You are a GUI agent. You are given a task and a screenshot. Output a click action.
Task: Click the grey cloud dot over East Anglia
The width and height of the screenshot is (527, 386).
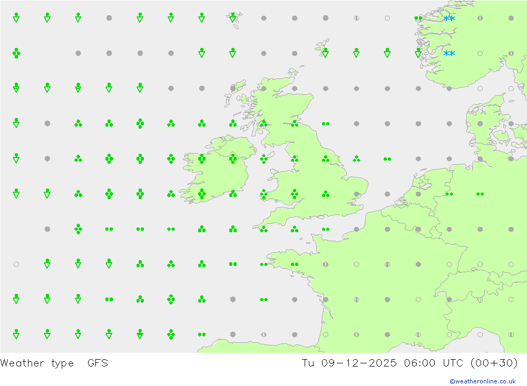point(356,194)
